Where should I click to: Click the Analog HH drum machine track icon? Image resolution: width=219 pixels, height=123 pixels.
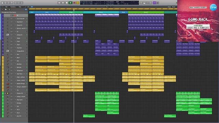click(8, 35)
